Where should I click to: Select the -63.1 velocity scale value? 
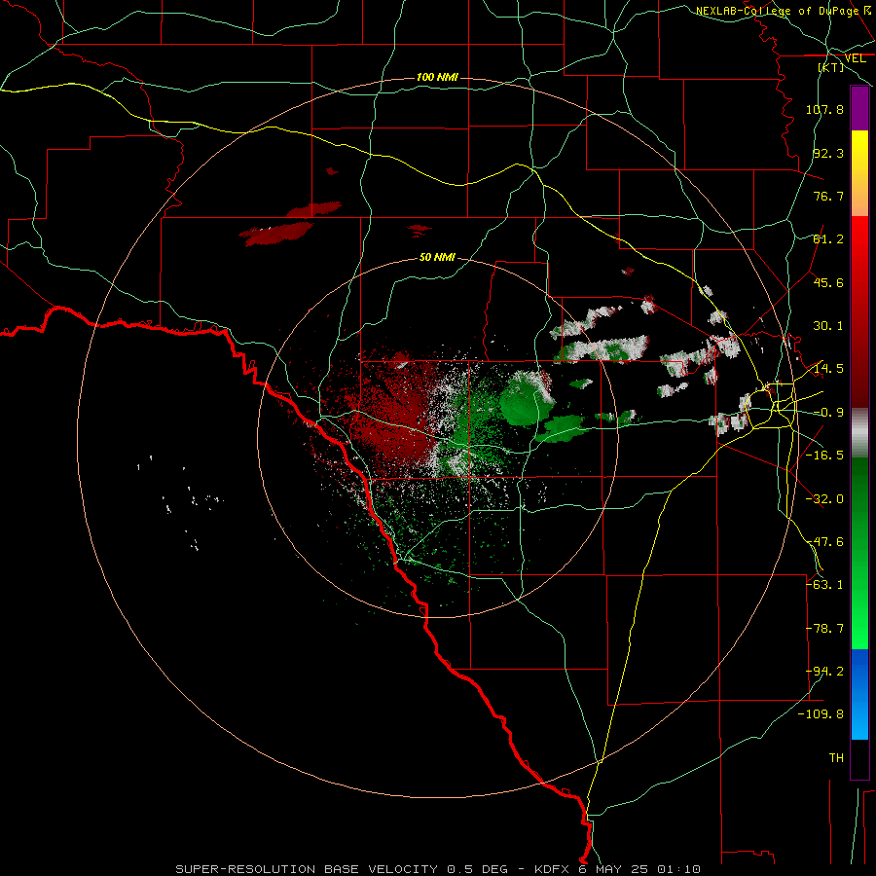824,585
